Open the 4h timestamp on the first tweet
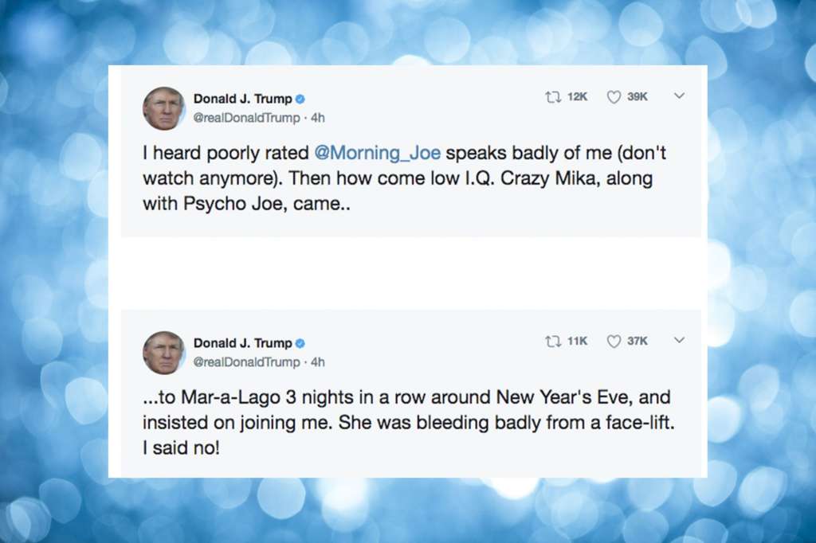Screen dimensions: 816x543 317,118
